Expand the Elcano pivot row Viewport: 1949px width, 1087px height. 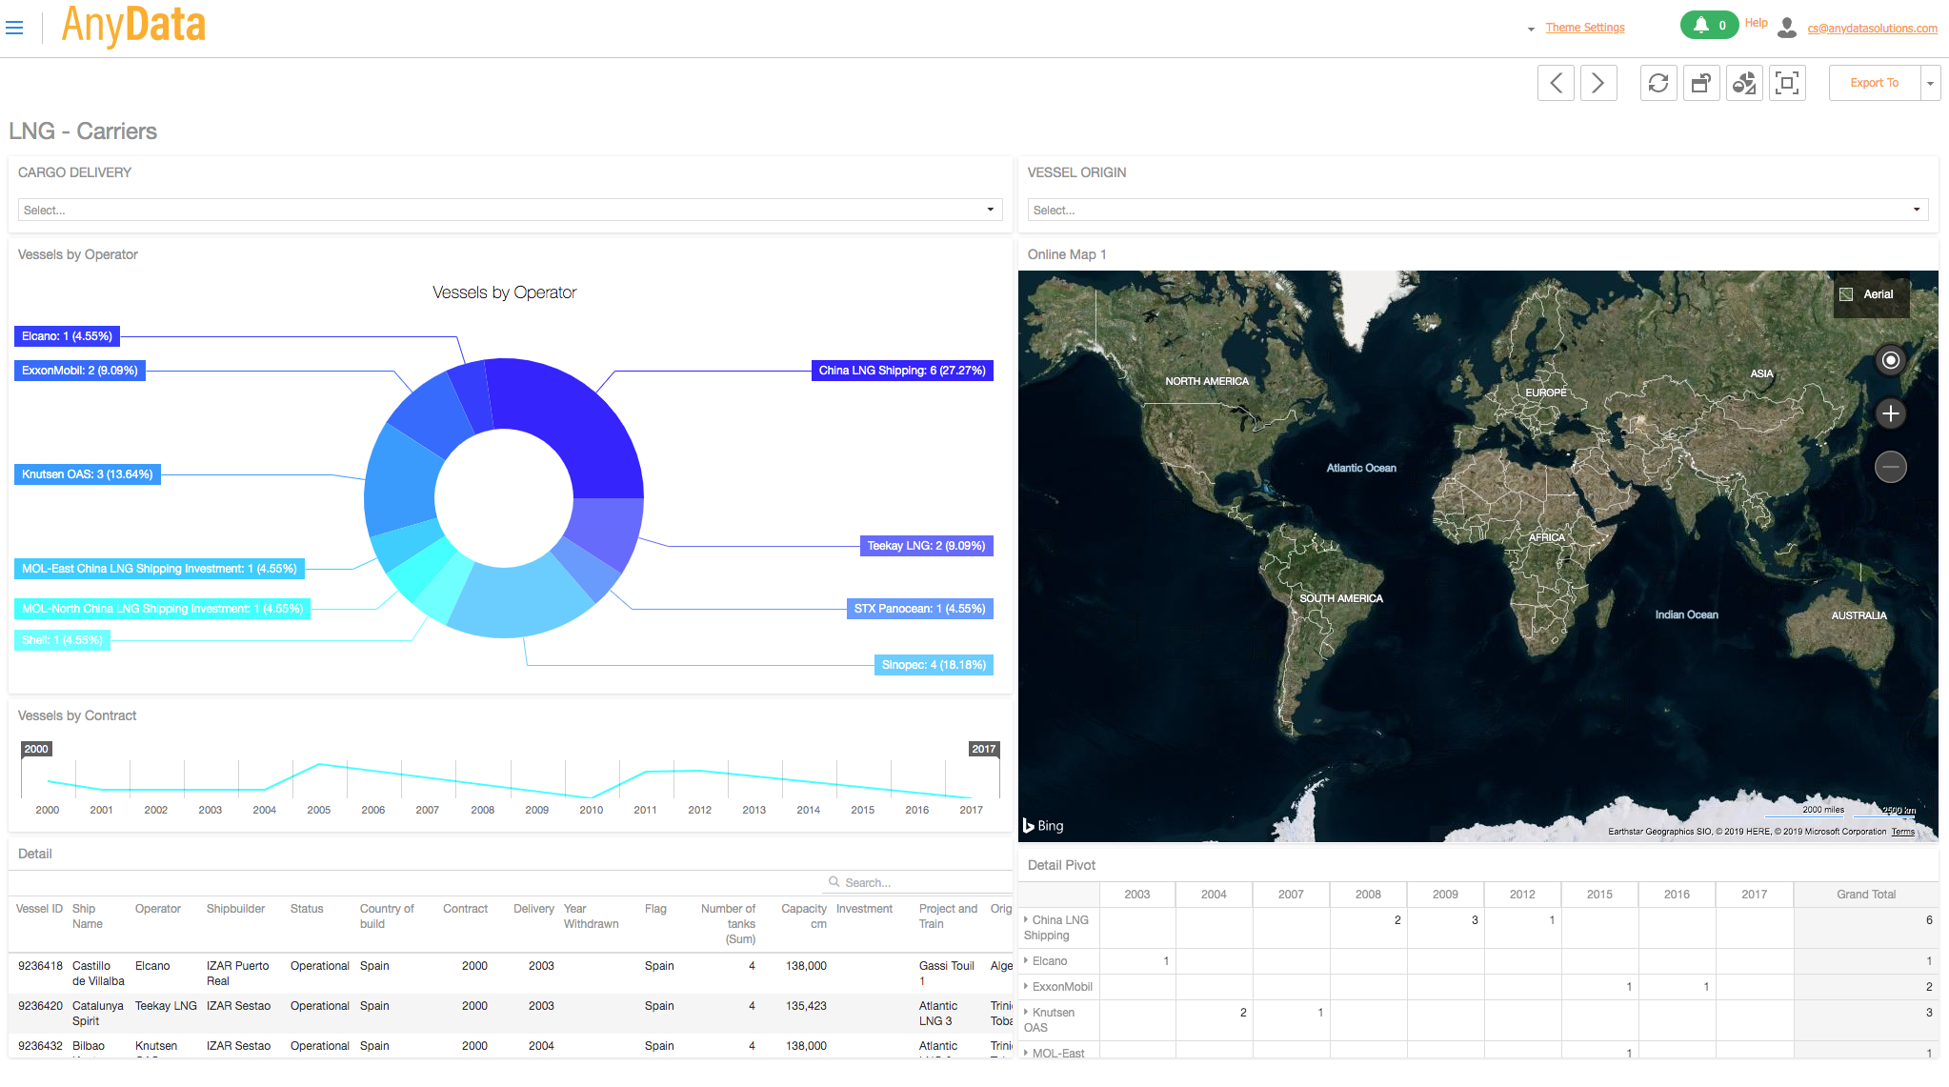click(x=1026, y=960)
